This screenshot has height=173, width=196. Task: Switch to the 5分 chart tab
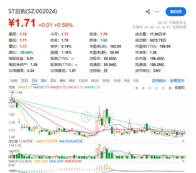pyautogui.click(x=127, y=81)
